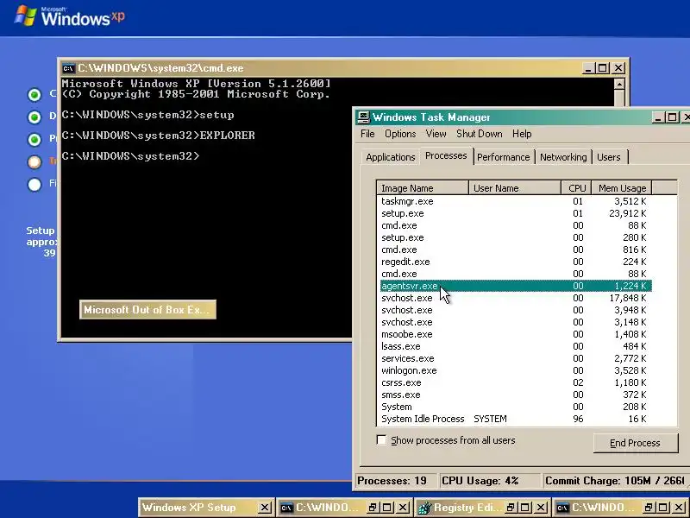Viewport: 690px width, 518px height.
Task: Click the 1,224 K memory value
Action: click(x=630, y=286)
